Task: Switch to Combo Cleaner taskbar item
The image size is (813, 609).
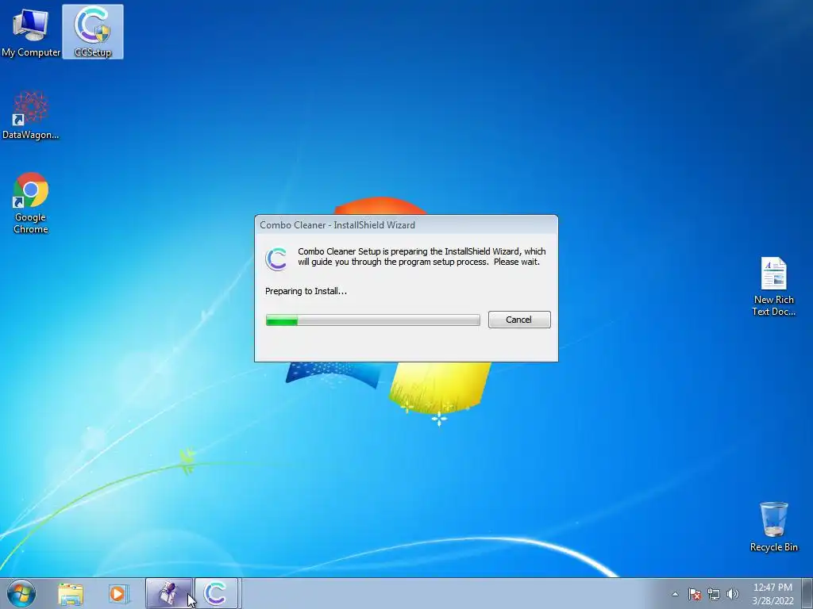Action: coord(216,593)
